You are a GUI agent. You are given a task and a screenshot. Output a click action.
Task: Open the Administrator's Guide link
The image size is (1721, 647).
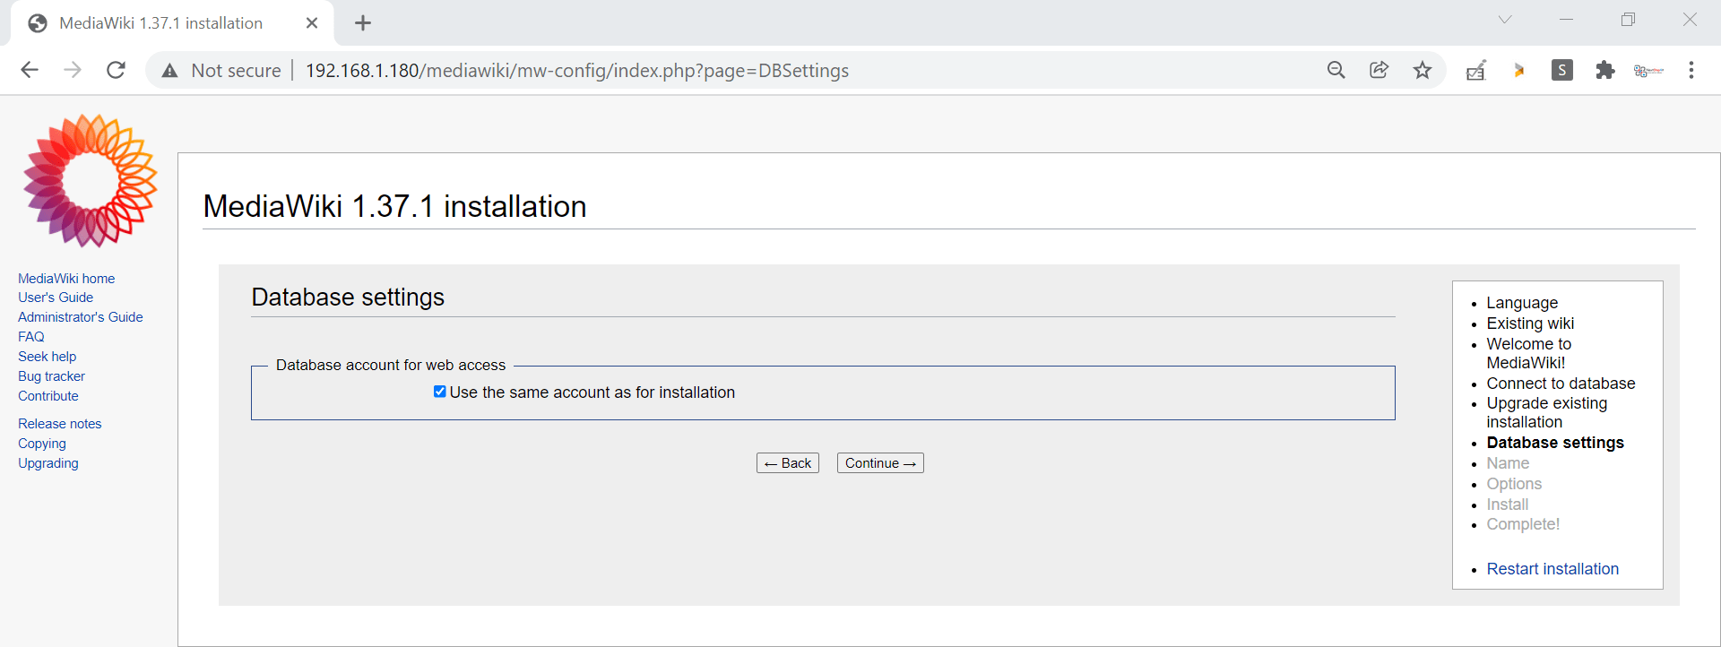[x=81, y=317]
